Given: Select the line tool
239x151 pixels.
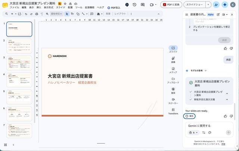Looking at the screenshot, I should tap(83, 14).
